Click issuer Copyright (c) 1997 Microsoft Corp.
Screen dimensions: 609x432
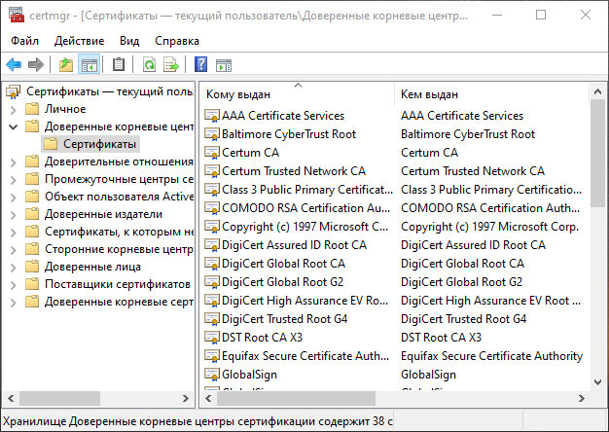tap(489, 227)
